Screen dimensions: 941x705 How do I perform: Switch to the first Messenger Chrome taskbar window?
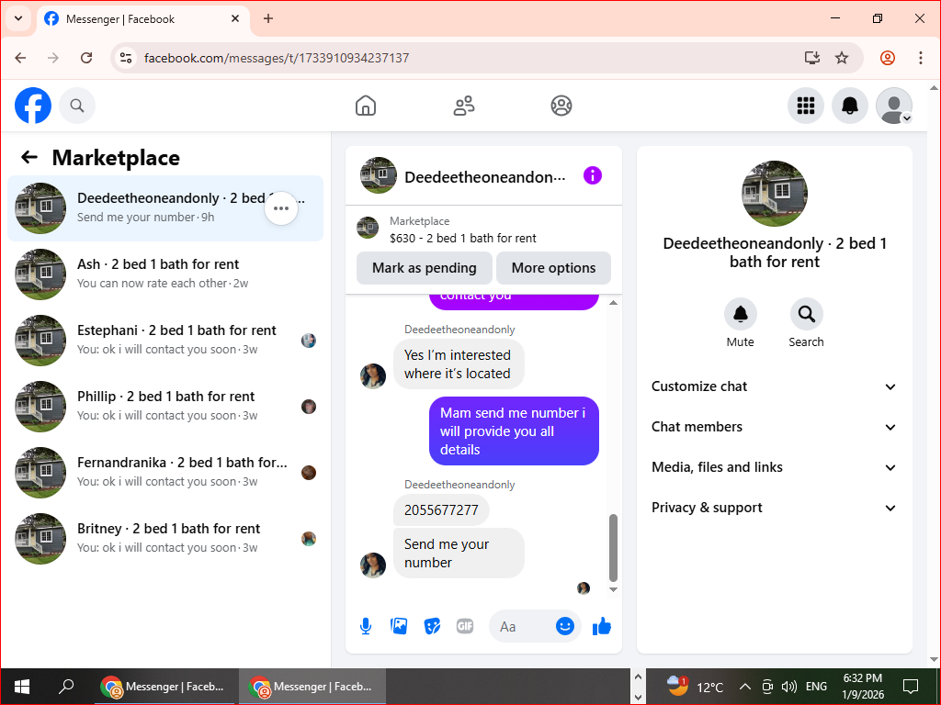click(165, 687)
